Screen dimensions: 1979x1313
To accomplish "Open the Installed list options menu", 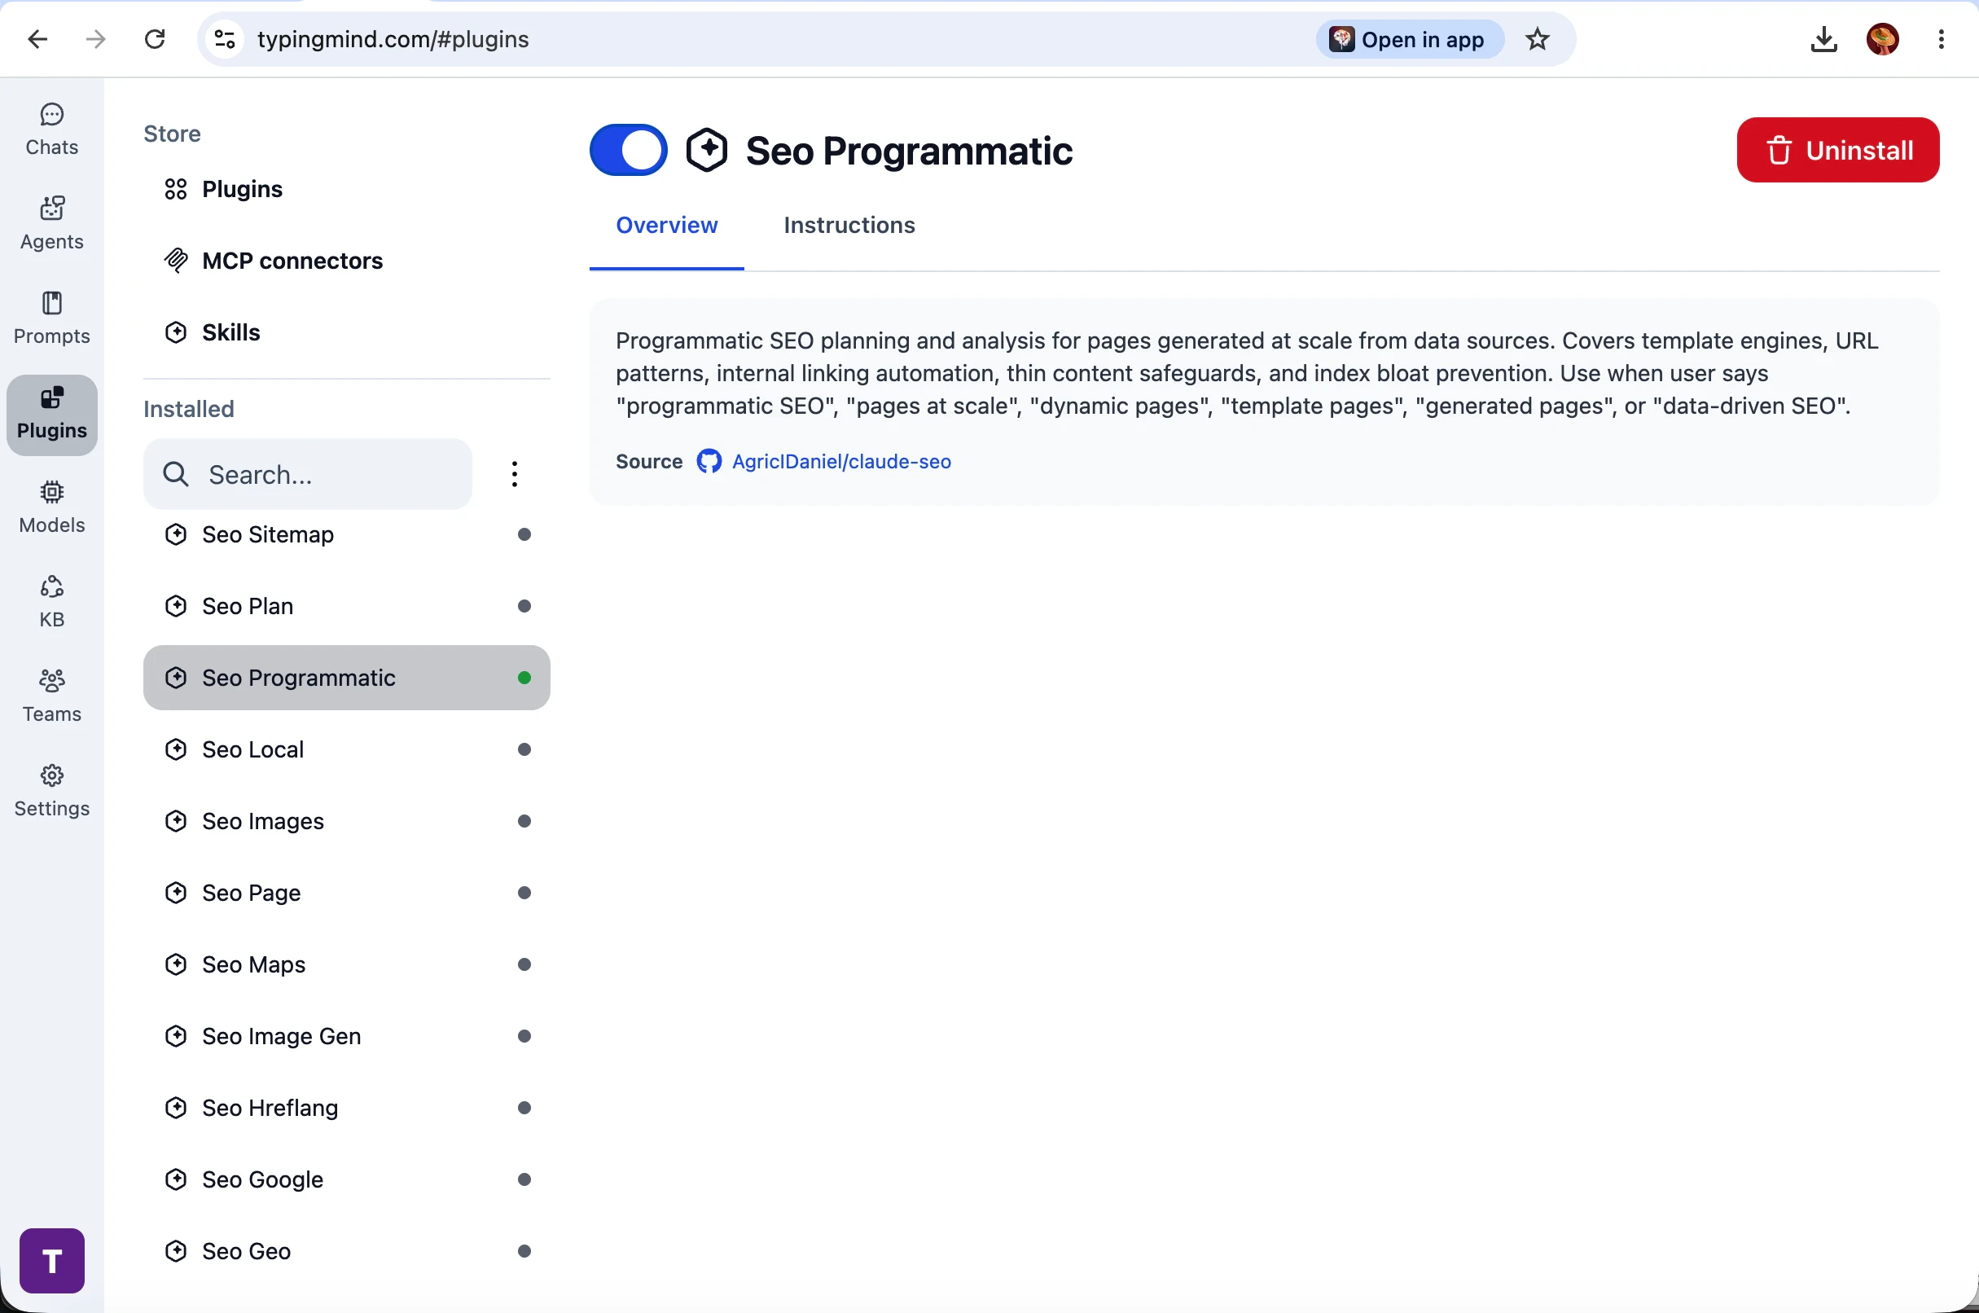I will click(x=515, y=474).
